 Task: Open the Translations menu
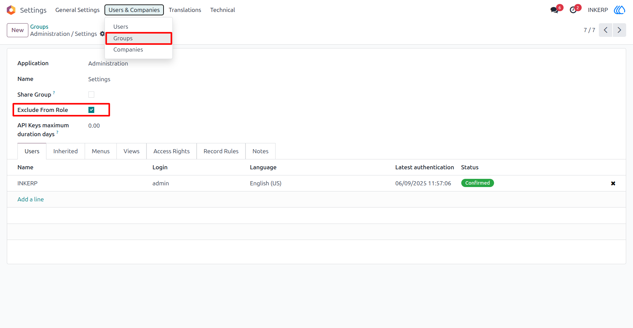(185, 10)
